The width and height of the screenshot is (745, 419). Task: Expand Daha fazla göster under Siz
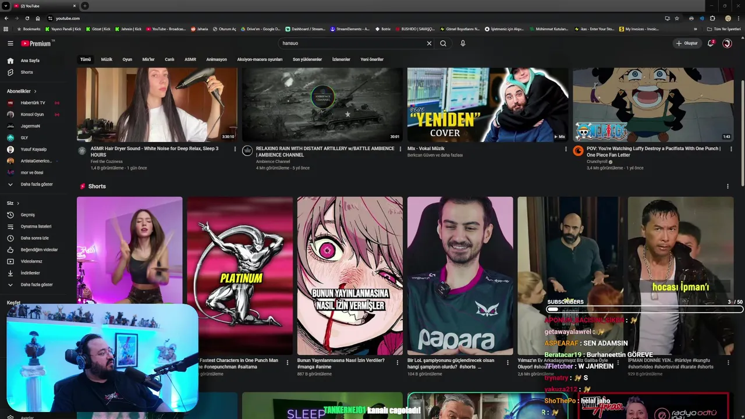38,285
